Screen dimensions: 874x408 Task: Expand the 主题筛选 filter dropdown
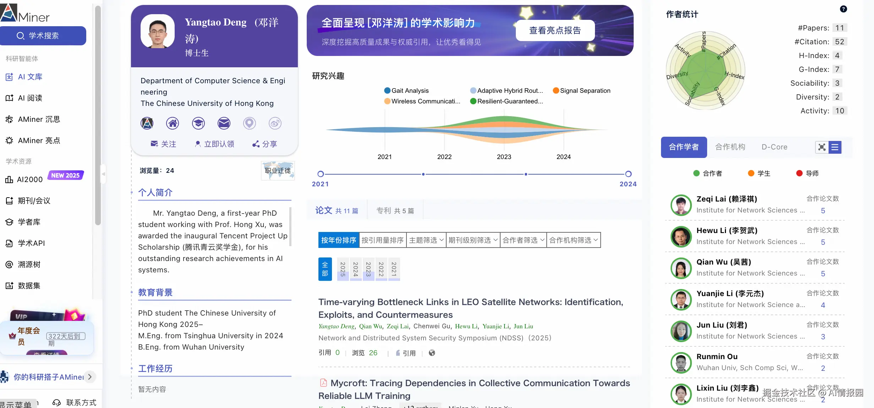tap(426, 240)
